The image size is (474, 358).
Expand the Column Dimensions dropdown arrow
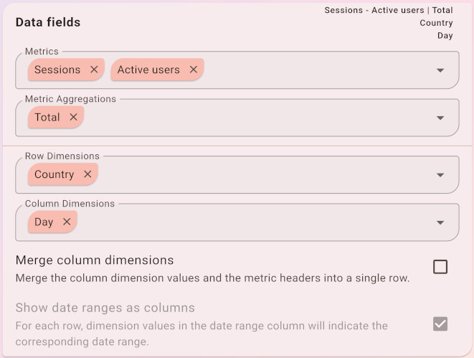pyautogui.click(x=440, y=222)
